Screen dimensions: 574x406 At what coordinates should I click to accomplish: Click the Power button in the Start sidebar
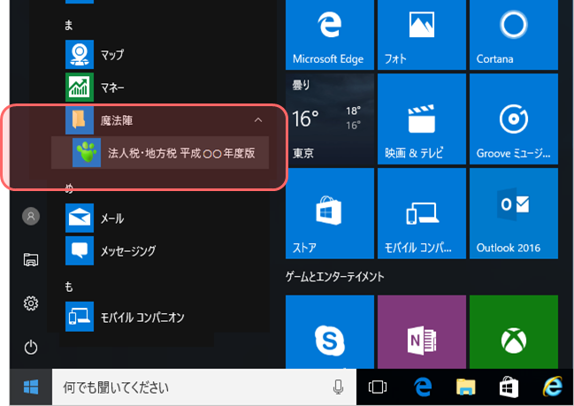coord(31,347)
